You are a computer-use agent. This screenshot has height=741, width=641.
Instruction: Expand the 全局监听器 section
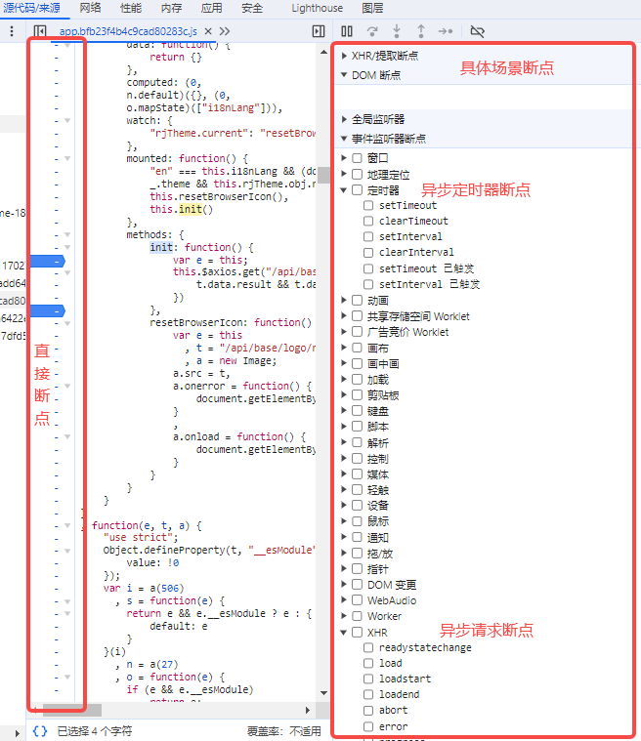tap(344, 119)
